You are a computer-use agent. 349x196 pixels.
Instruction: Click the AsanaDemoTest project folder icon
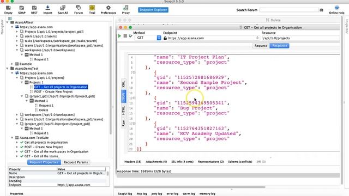(x=12, y=69)
